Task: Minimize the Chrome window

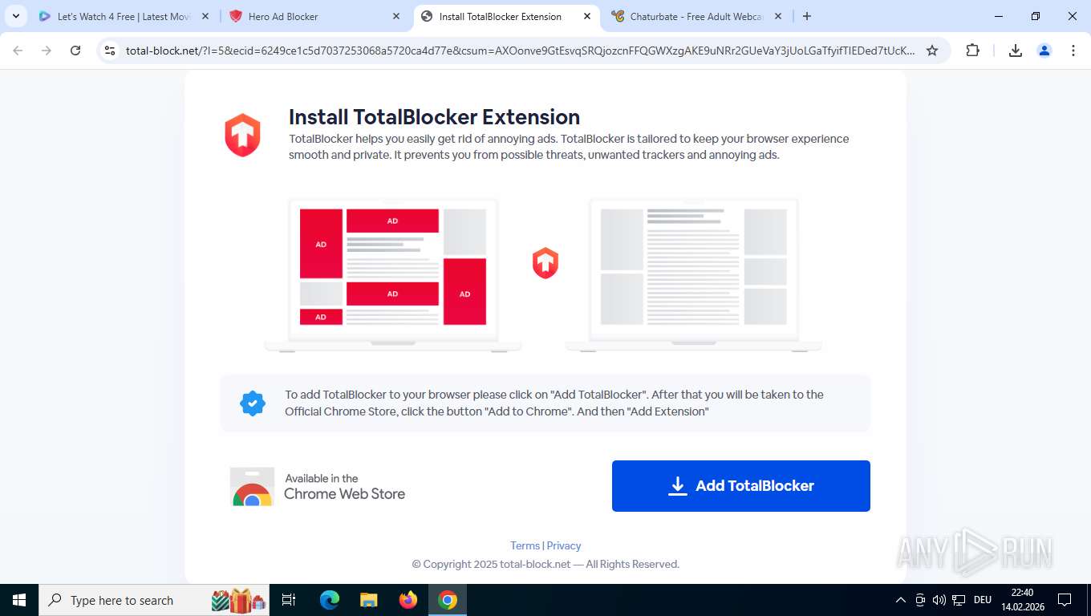Action: click(x=999, y=16)
